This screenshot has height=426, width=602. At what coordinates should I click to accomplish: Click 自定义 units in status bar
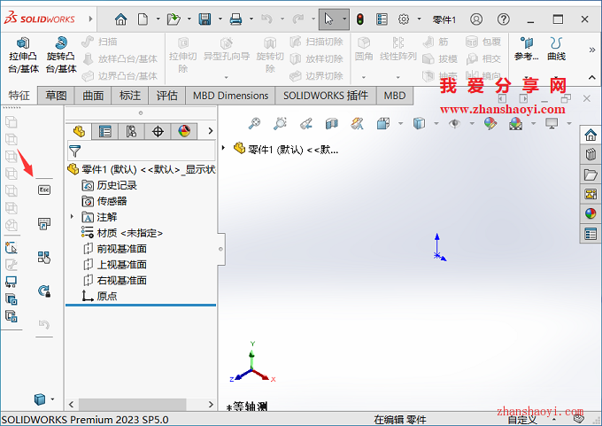(x=522, y=420)
